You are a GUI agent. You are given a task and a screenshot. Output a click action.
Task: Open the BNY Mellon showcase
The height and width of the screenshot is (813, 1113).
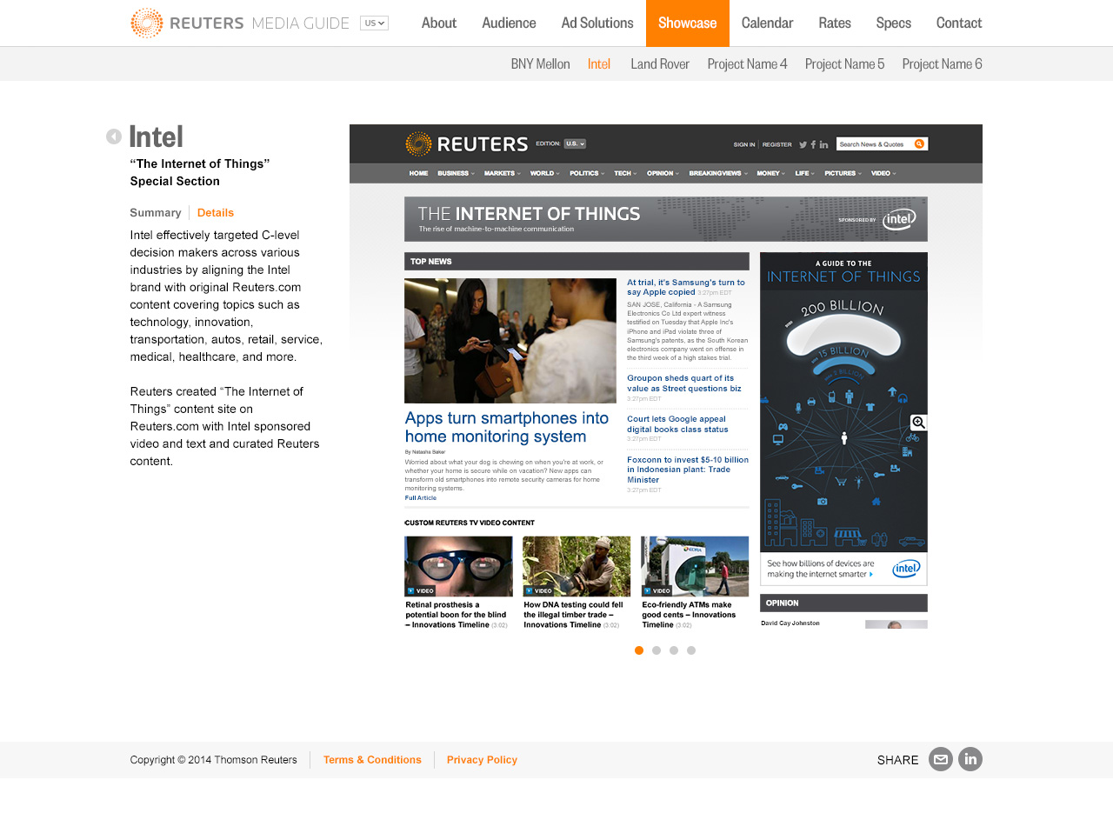(x=540, y=63)
